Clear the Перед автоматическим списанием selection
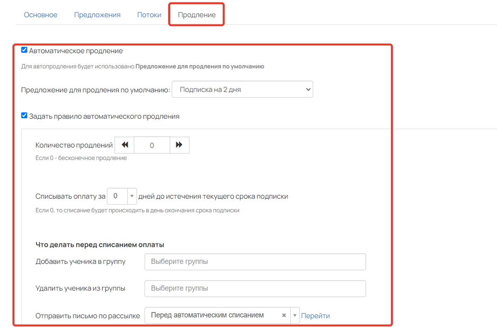The image size is (497, 327). pyautogui.click(x=284, y=315)
